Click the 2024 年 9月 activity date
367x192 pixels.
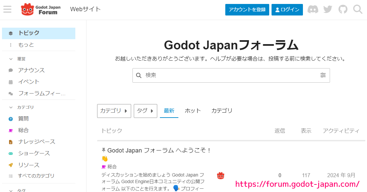pyautogui.click(x=341, y=175)
